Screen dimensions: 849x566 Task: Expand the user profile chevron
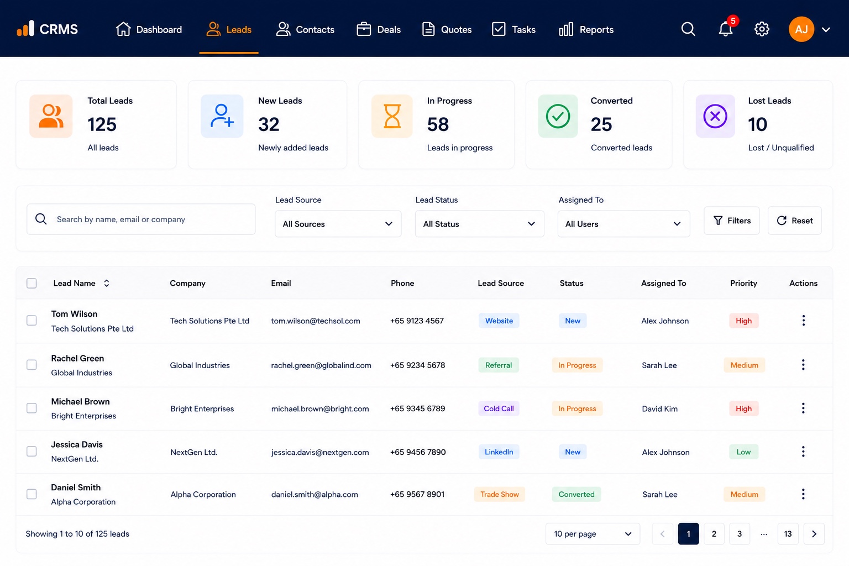coord(826,30)
